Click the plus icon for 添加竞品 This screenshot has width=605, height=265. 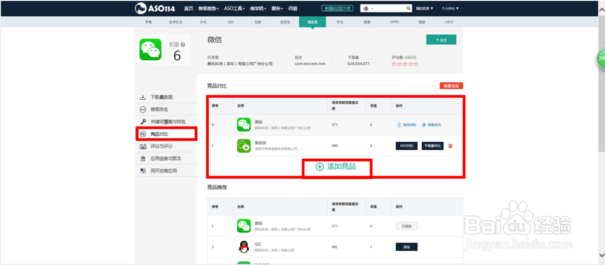point(319,167)
